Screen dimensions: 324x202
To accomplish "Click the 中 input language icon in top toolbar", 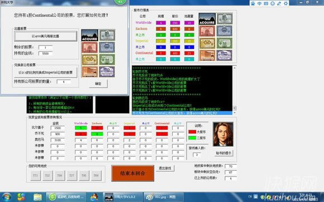I will (x=259, y=3).
